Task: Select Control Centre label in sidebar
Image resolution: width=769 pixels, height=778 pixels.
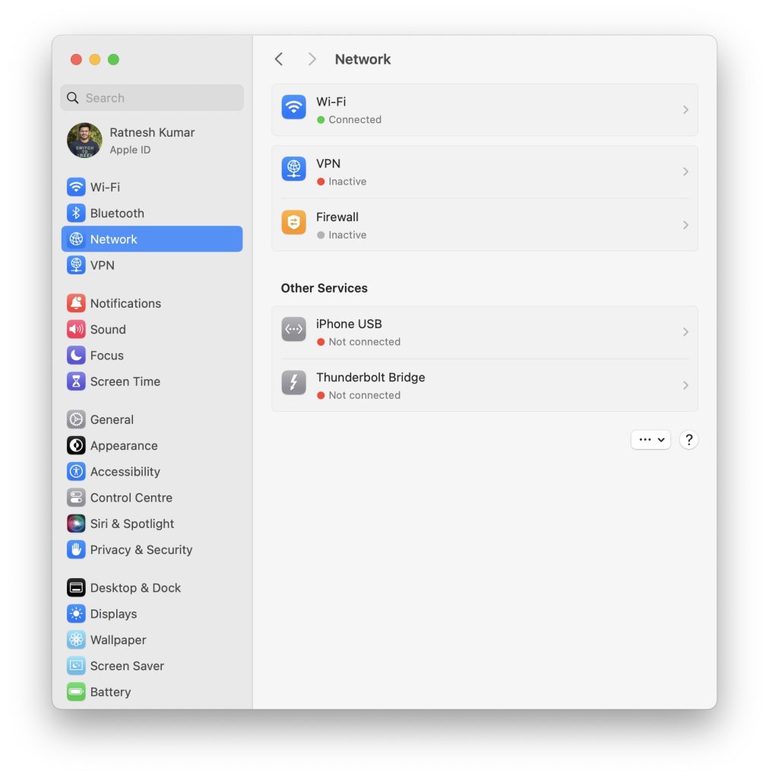Action: pyautogui.click(x=131, y=498)
